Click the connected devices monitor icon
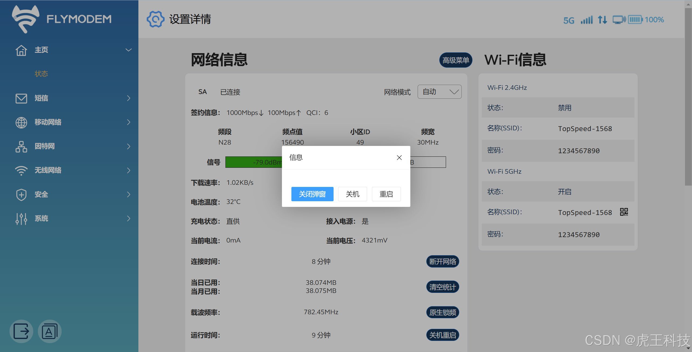The image size is (692, 352). [x=619, y=20]
